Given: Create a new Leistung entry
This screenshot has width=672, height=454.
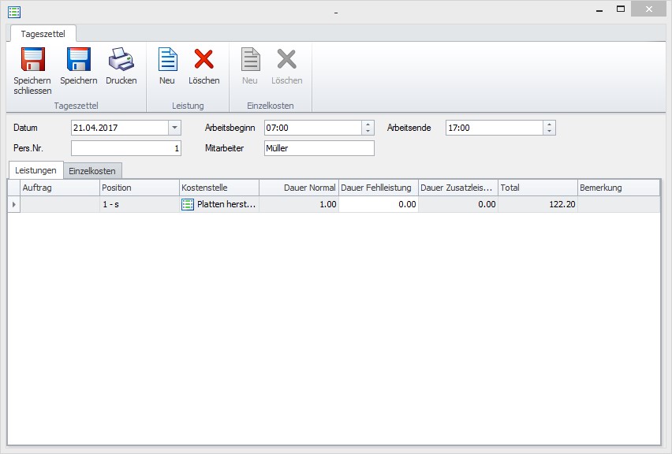Looking at the screenshot, I should click(x=167, y=61).
